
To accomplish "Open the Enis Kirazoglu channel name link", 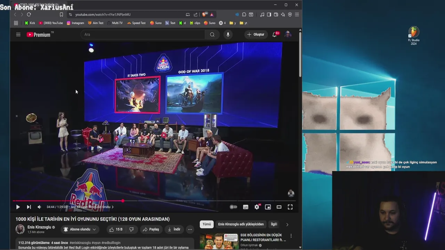I will coord(39,227).
